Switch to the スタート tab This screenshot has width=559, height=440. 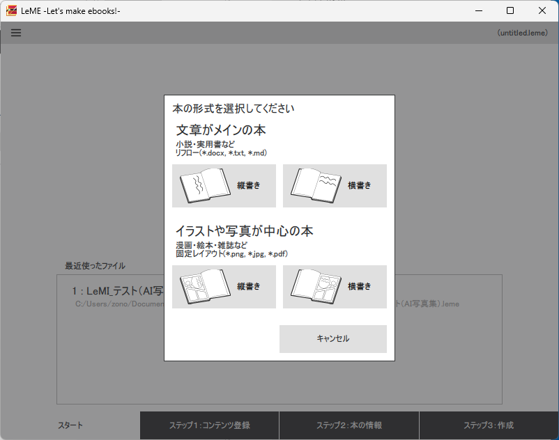point(70,425)
